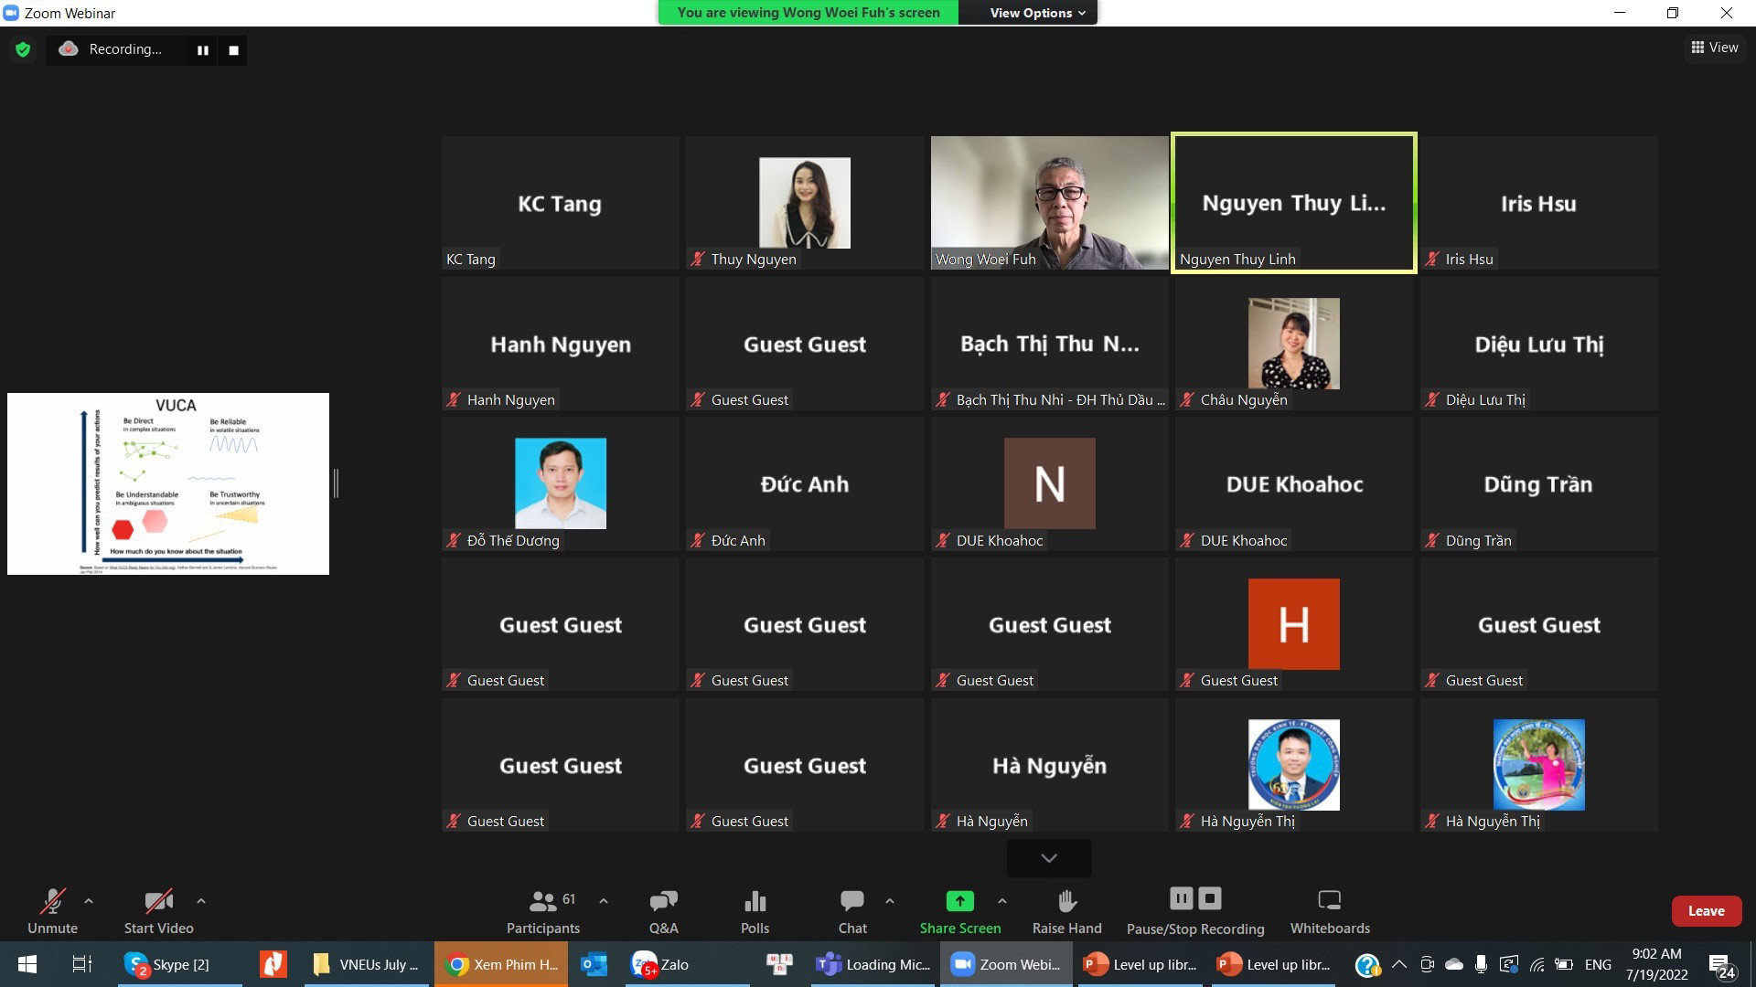Screen dimensions: 1756x987
Task: Stop recording from top-left indicator
Action: [233, 50]
